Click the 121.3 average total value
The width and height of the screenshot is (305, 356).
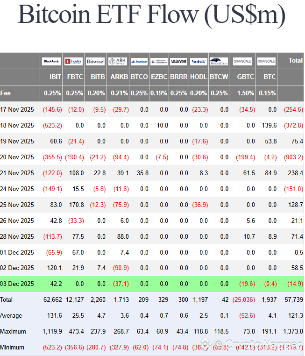(296, 315)
